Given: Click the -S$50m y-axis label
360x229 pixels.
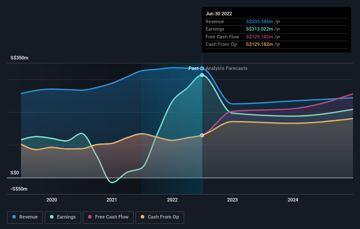Looking at the screenshot, I should pyautogui.click(x=19, y=189).
